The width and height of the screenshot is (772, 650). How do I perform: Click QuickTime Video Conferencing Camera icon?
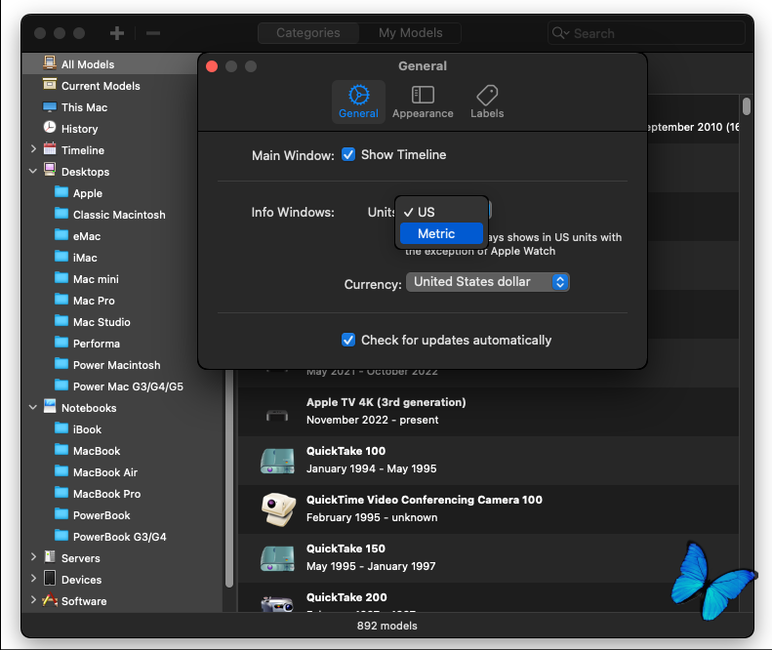[278, 509]
